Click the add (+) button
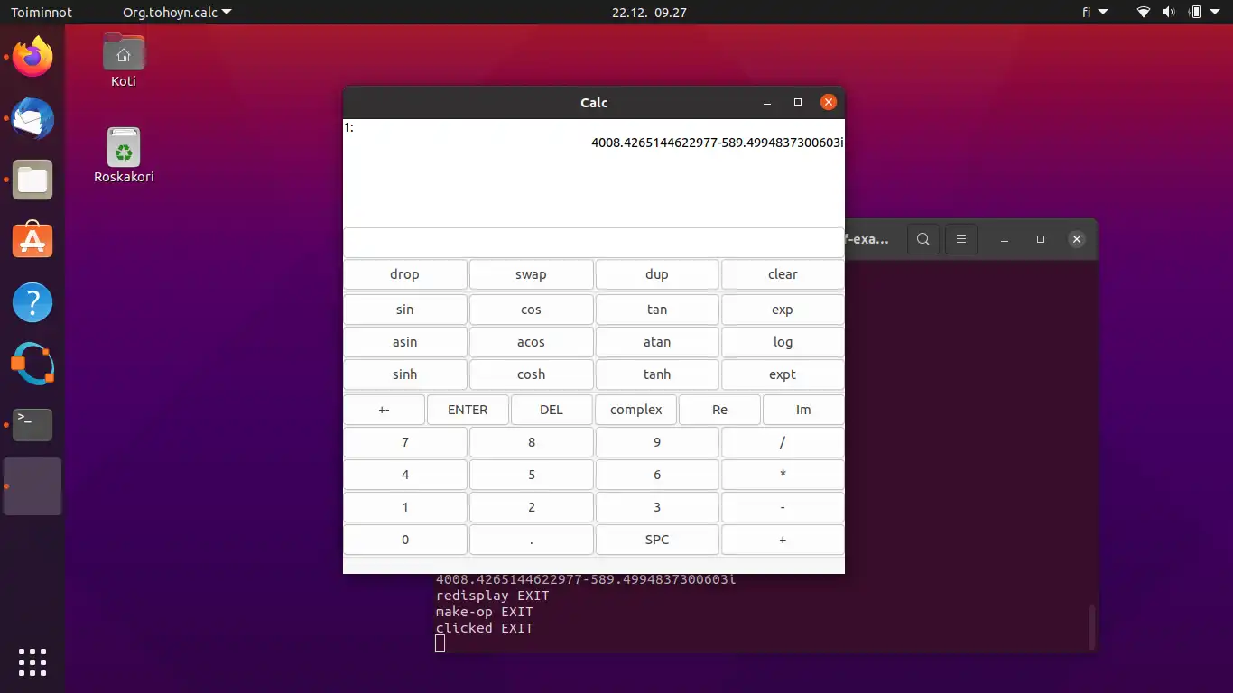 (x=783, y=540)
